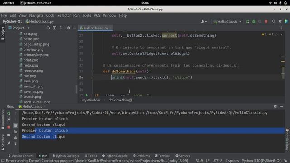Click the doSomething() breadcrumb
Screen dimensions: 290x163
[120, 100]
